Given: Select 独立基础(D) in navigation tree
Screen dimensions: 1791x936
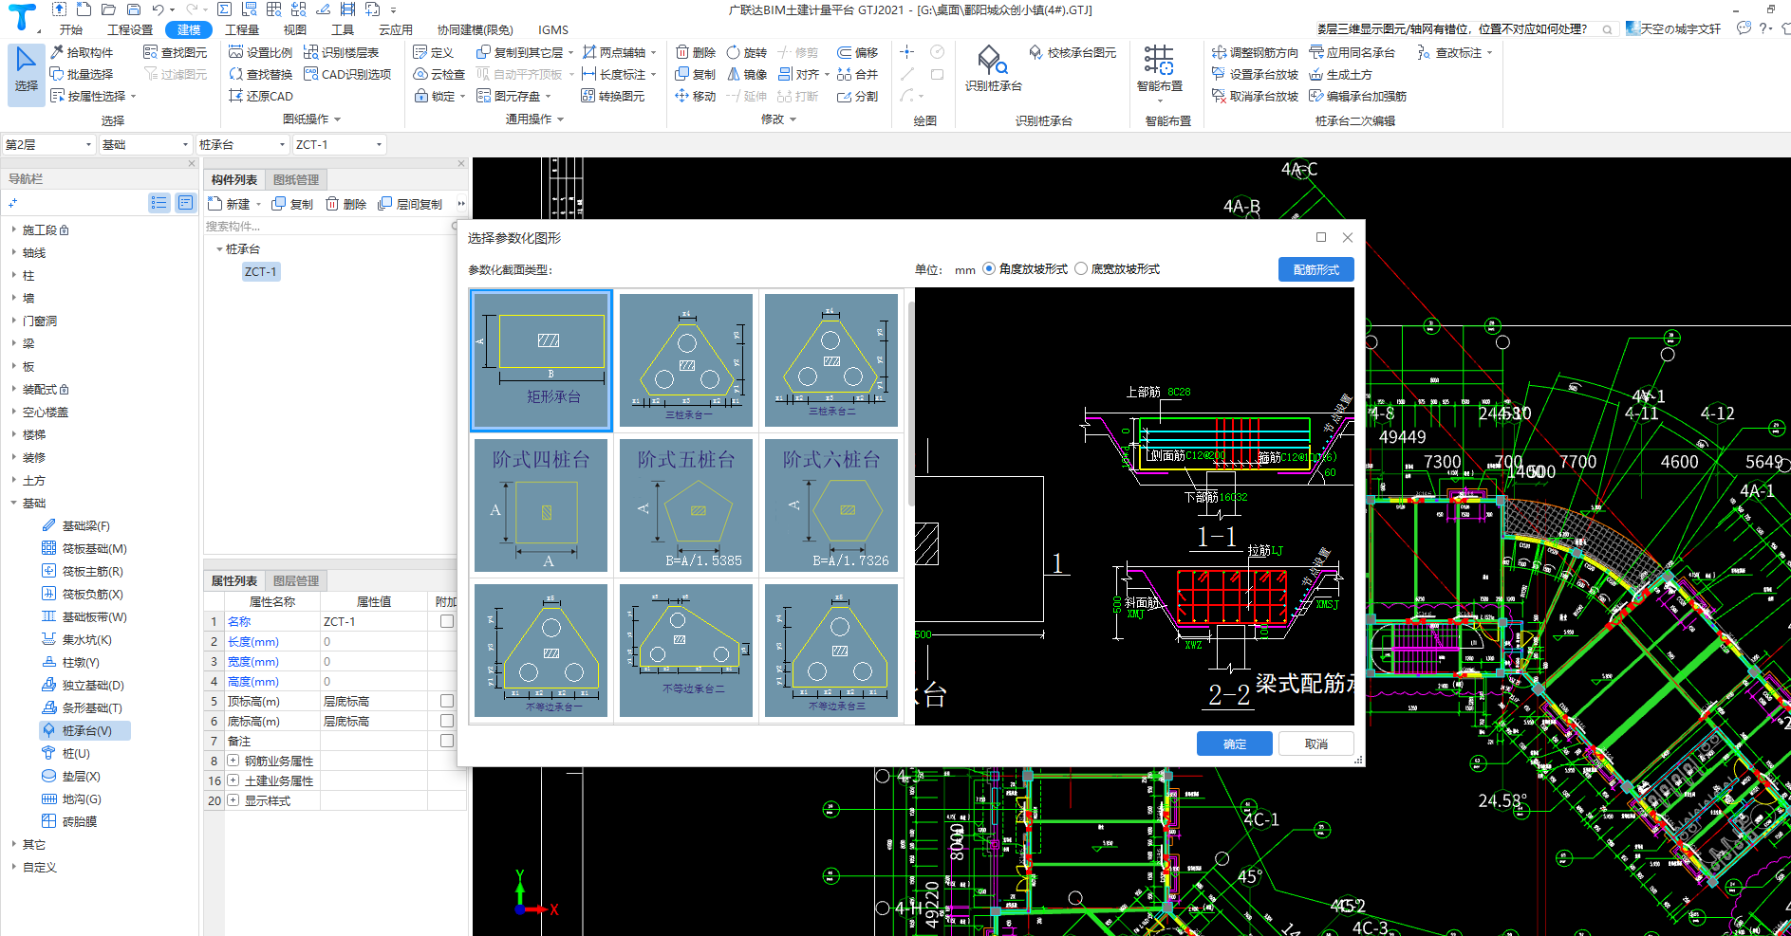Looking at the screenshot, I should pyautogui.click(x=83, y=685).
